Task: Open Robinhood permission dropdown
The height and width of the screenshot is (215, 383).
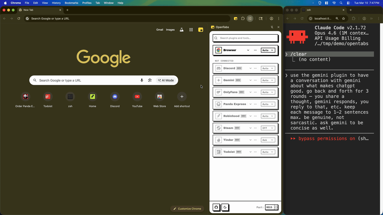Action: click(x=268, y=116)
